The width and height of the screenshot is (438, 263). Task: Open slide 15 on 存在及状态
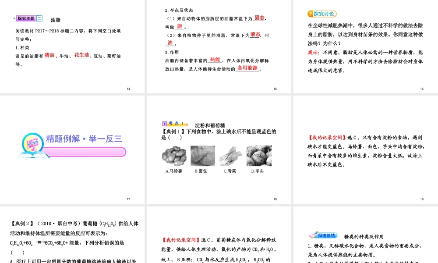(x=219, y=46)
